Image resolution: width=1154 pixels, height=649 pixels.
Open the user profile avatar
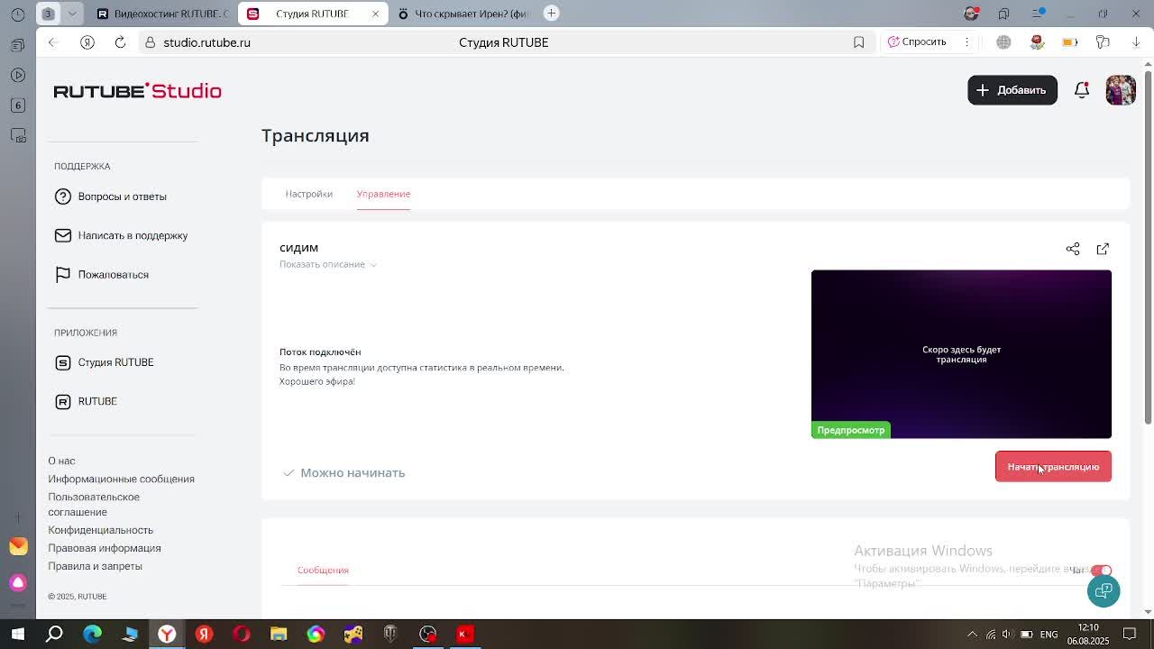pos(1121,90)
